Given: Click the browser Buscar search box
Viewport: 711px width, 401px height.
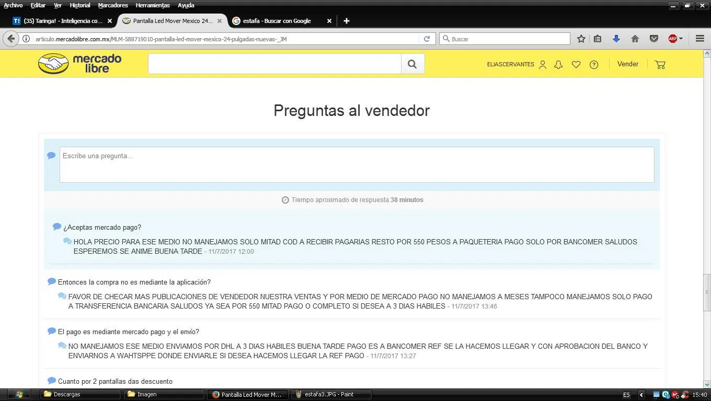Looking at the screenshot, I should pyautogui.click(x=505, y=39).
